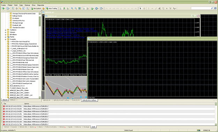Select the Equidistant Channel tool
Screen dimensions: 218x132
click(159, 8)
